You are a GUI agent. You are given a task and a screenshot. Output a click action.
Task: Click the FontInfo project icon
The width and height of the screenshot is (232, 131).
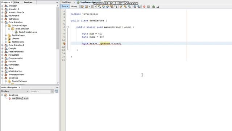tap(6, 61)
